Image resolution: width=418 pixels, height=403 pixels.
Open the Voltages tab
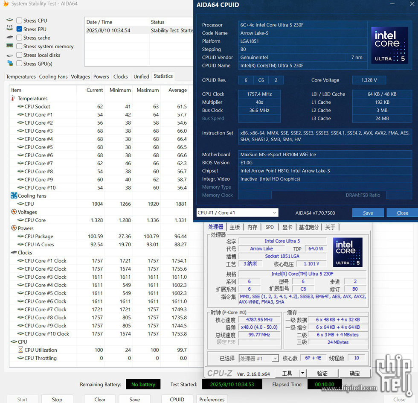click(80, 76)
